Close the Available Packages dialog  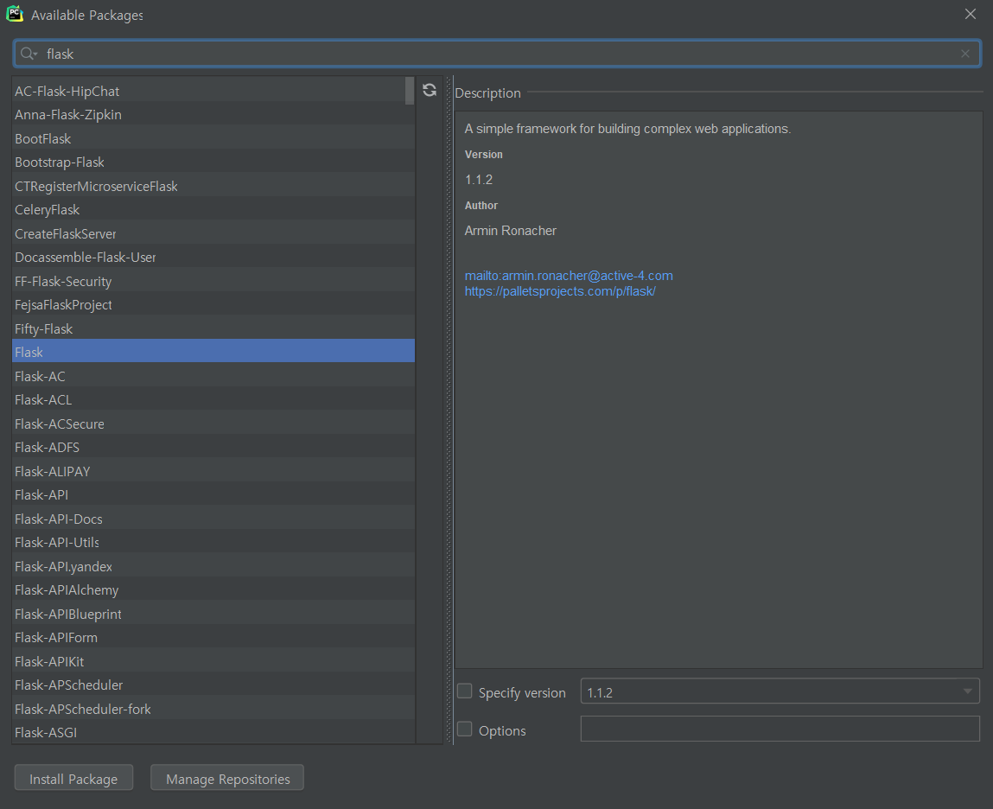pos(971,14)
